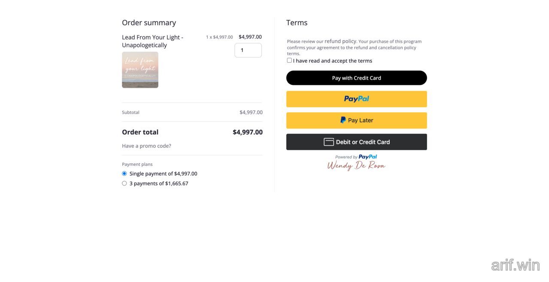Select "3 payments of $1,665.67"

coord(124,183)
